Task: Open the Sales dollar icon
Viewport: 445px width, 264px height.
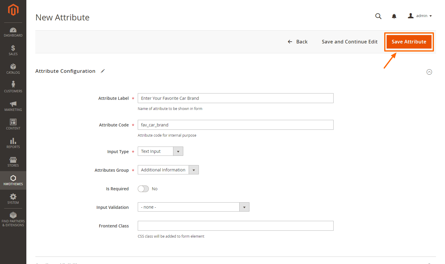Action: [13, 48]
